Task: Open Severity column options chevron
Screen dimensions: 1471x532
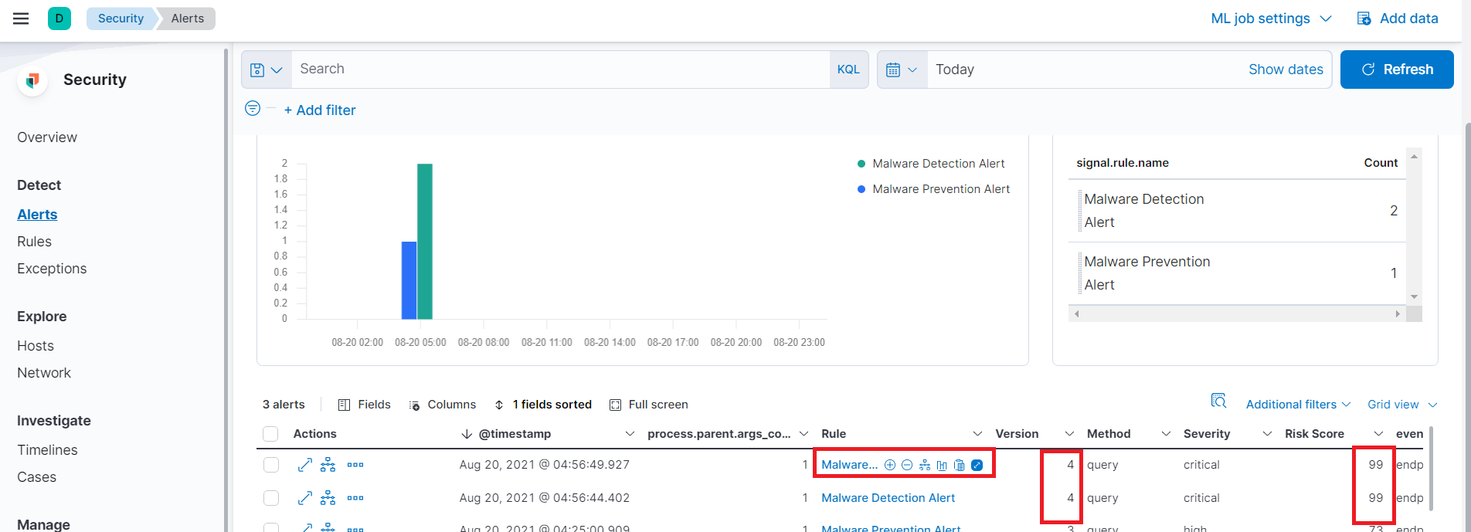Action: point(1267,434)
